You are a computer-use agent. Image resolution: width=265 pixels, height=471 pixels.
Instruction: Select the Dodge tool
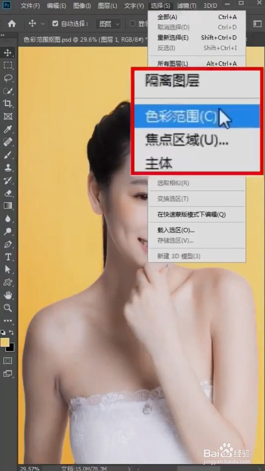pos(8,231)
